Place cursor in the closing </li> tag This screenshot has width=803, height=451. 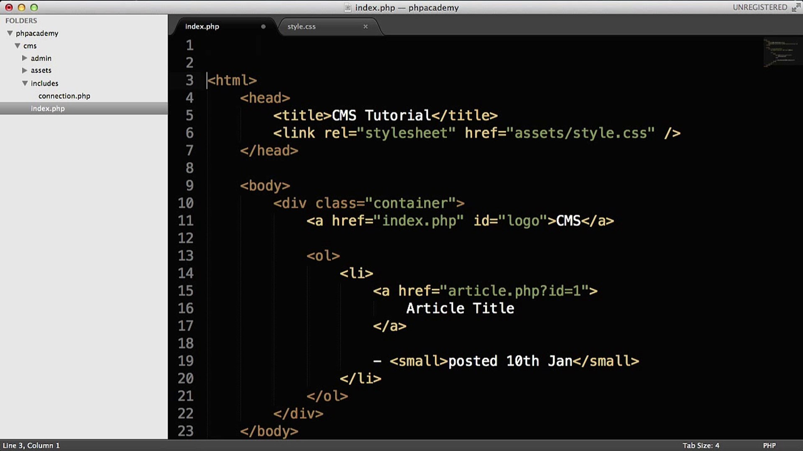point(361,378)
